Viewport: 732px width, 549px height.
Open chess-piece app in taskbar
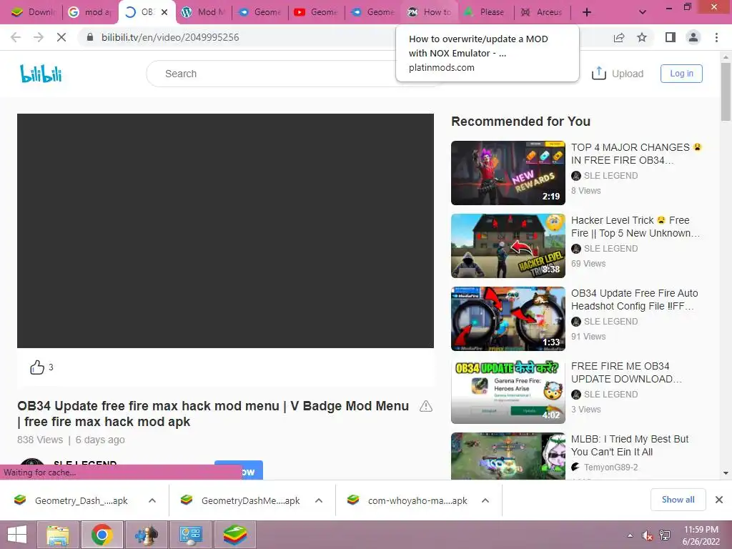[146, 535]
